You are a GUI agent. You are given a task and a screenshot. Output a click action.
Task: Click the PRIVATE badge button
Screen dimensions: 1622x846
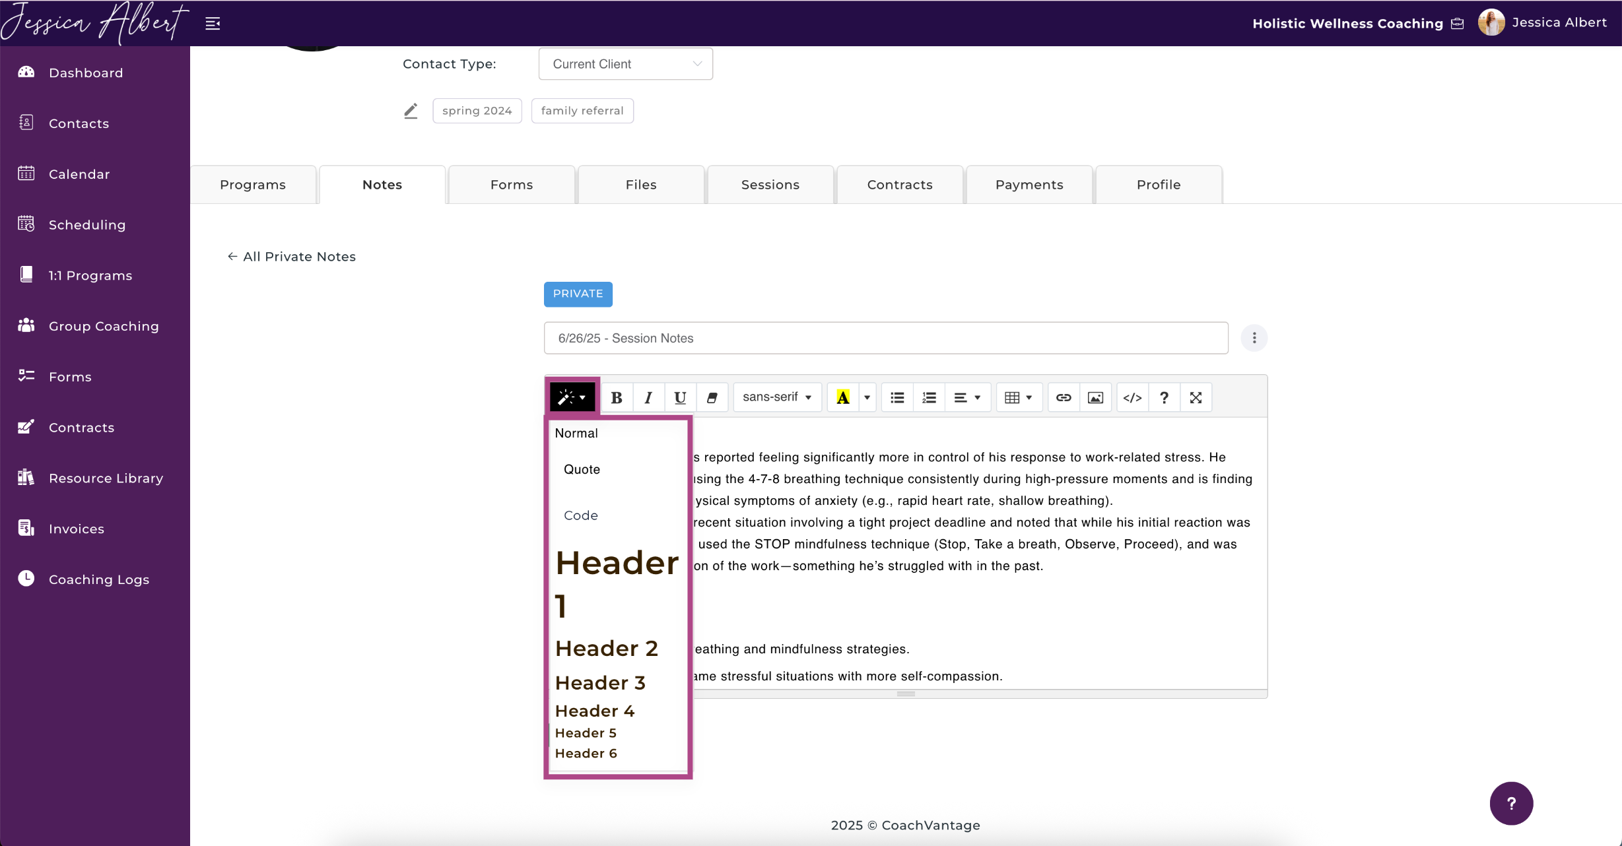click(x=578, y=294)
